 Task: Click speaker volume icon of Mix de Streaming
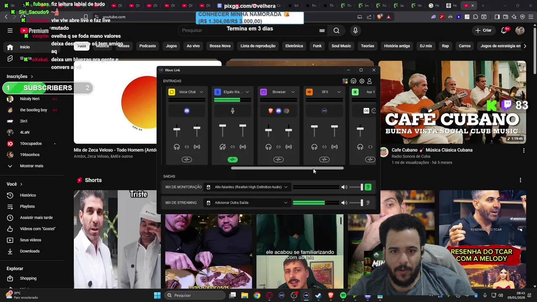[344, 203]
